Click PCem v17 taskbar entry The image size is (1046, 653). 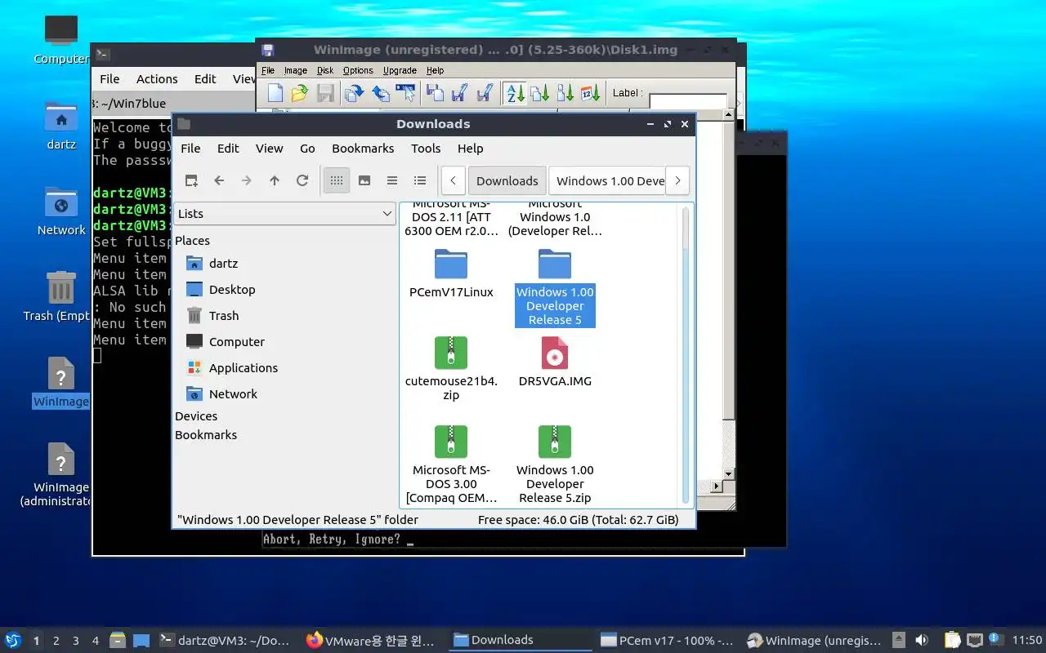click(x=667, y=641)
